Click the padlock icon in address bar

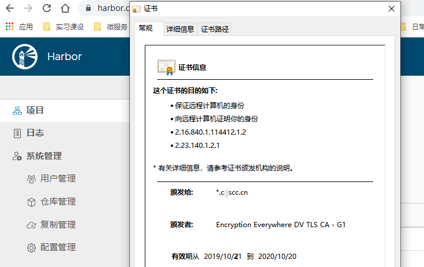point(88,8)
